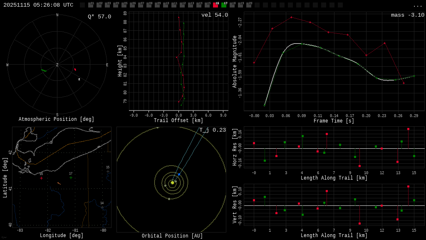The width and height of the screenshot is (426, 240).
Task: Click the zenith Z marker in polar plot
Action: [57, 65]
